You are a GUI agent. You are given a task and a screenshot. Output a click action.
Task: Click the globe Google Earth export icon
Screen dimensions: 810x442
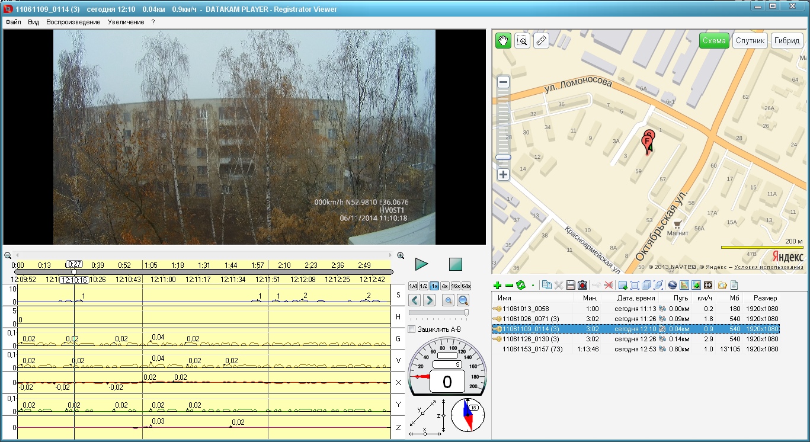pos(672,286)
